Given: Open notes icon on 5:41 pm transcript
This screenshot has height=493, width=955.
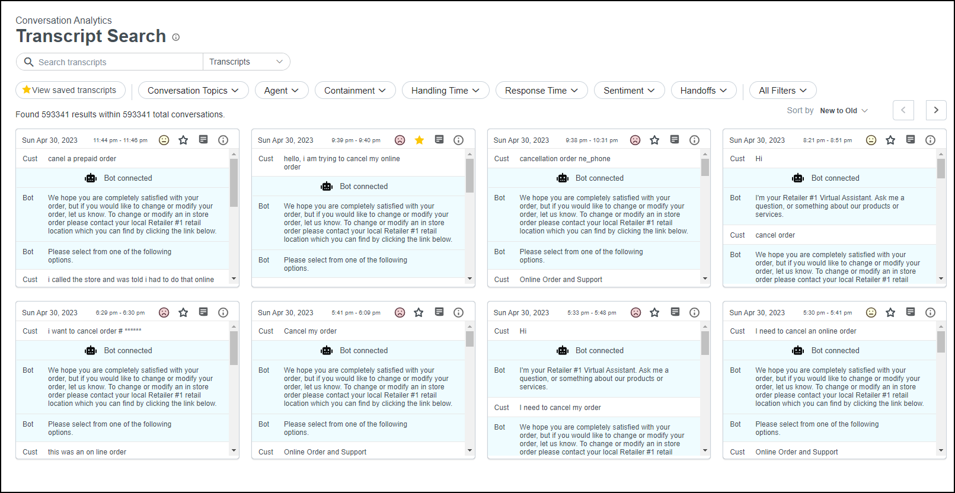Looking at the screenshot, I should point(439,312).
